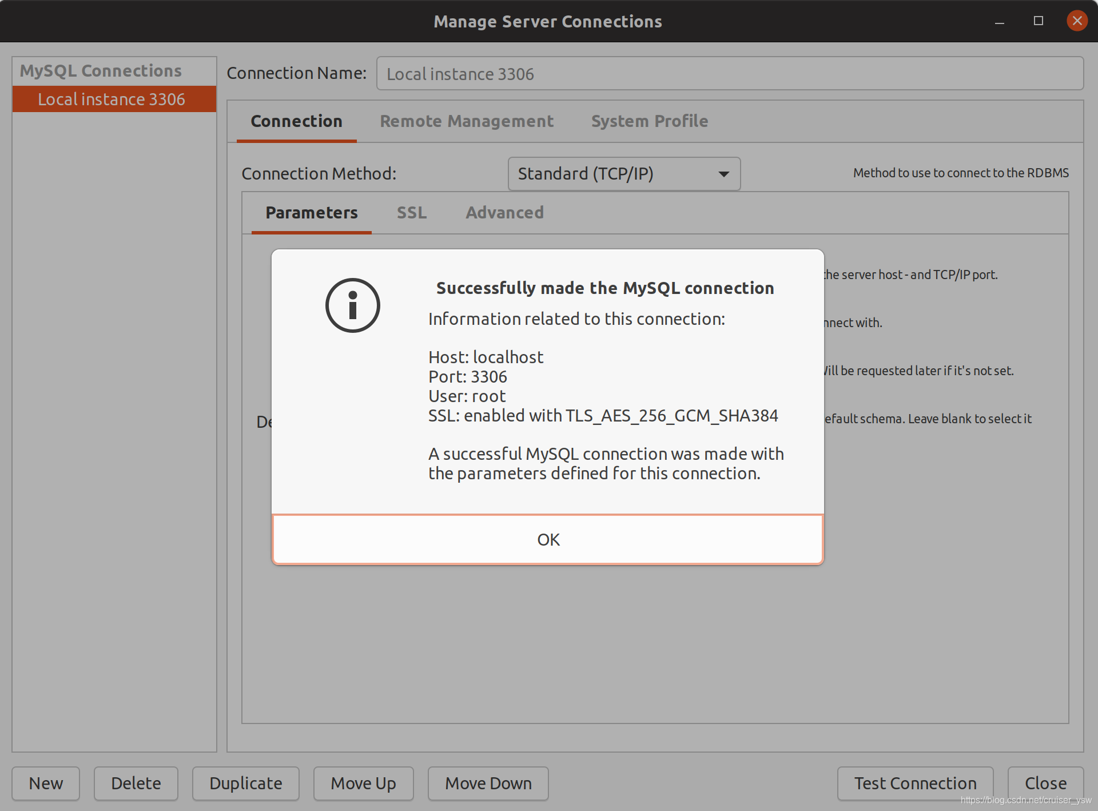Select Local instance 3306 connection

(x=111, y=100)
